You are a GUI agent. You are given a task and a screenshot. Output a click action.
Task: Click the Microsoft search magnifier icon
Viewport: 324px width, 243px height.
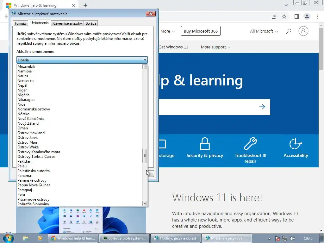tap(289, 31)
